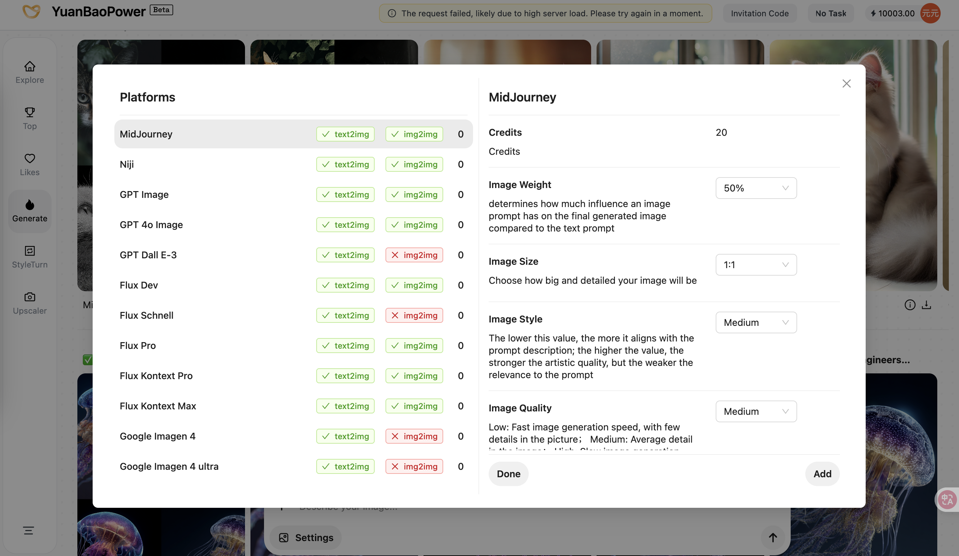Open the Image Quality Medium dropdown

point(756,411)
